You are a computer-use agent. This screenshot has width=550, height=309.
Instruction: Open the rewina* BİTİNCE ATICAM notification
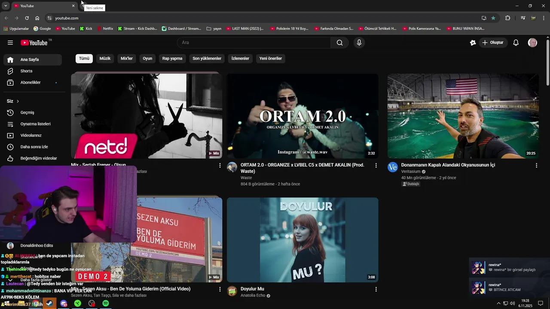(x=510, y=288)
